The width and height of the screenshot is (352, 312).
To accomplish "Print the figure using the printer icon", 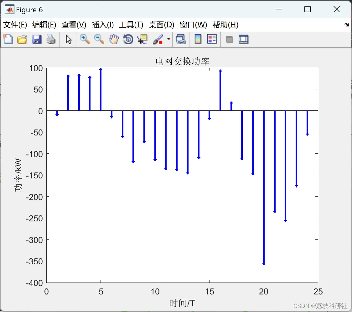I will click(x=51, y=39).
